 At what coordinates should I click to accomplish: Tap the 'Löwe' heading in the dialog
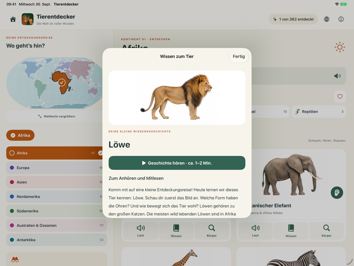[x=119, y=145]
